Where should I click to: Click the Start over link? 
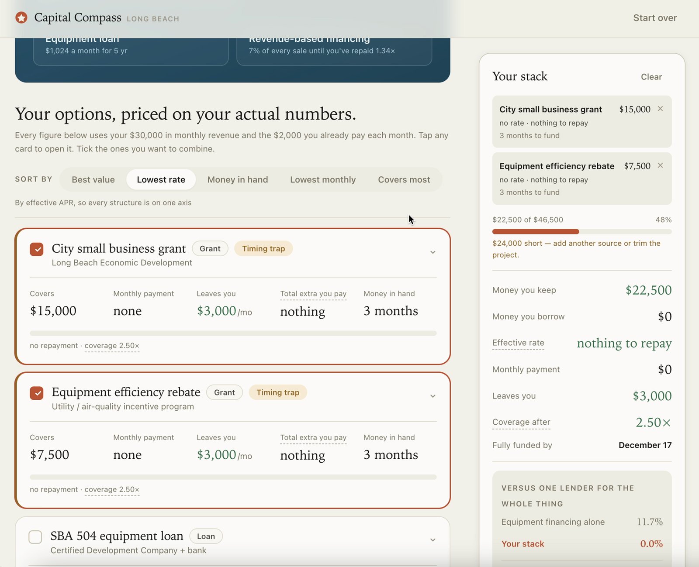point(655,18)
